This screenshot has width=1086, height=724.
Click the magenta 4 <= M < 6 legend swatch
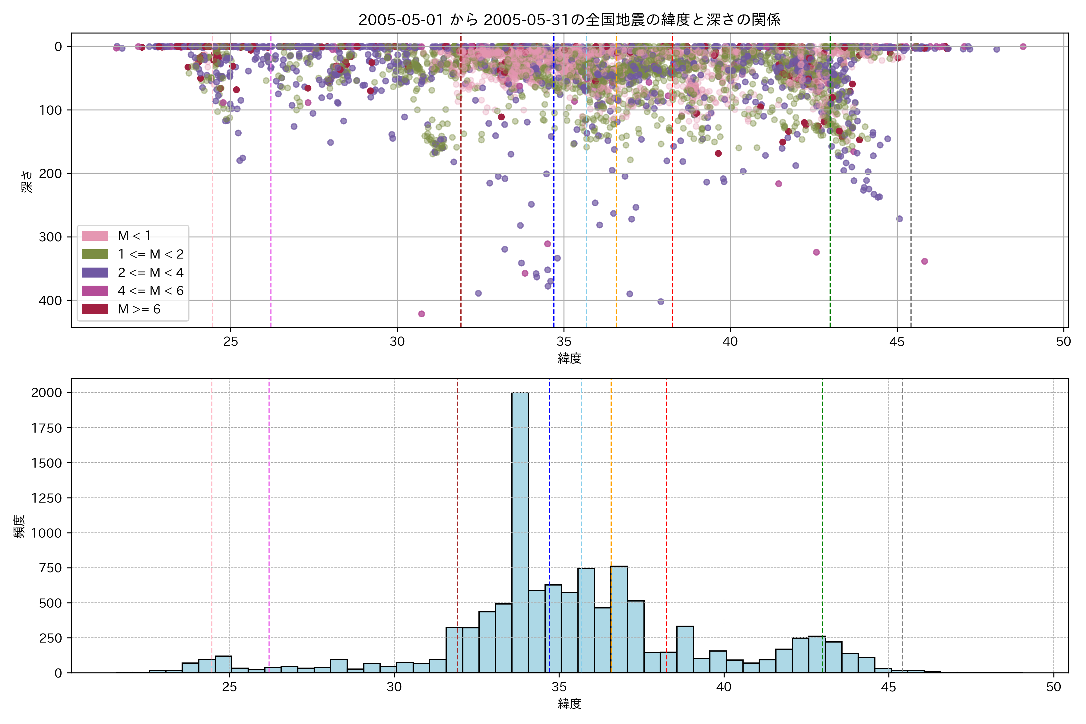95,291
